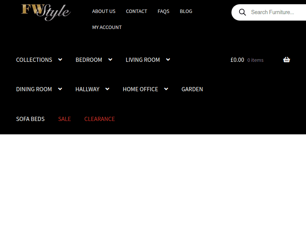Image resolution: width=306 pixels, height=229 pixels.
Task: Open the DINING ROOM submenu arrow
Action: point(60,89)
